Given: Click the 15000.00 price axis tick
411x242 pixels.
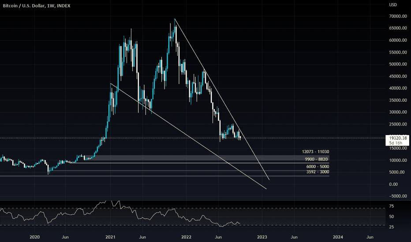Looking at the screenshot, I should (x=398, y=148).
